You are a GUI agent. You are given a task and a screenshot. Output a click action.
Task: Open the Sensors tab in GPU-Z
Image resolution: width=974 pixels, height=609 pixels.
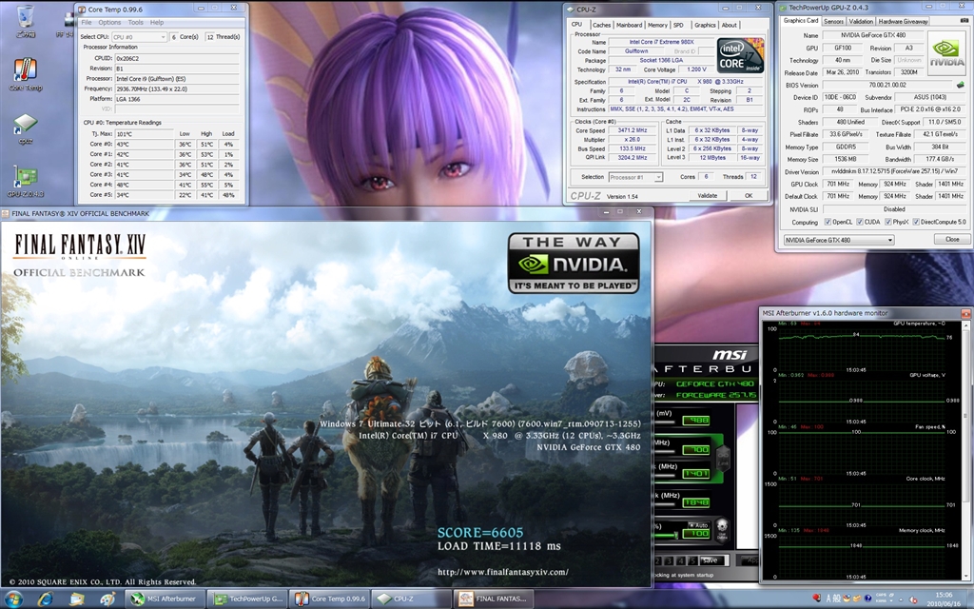coord(833,20)
